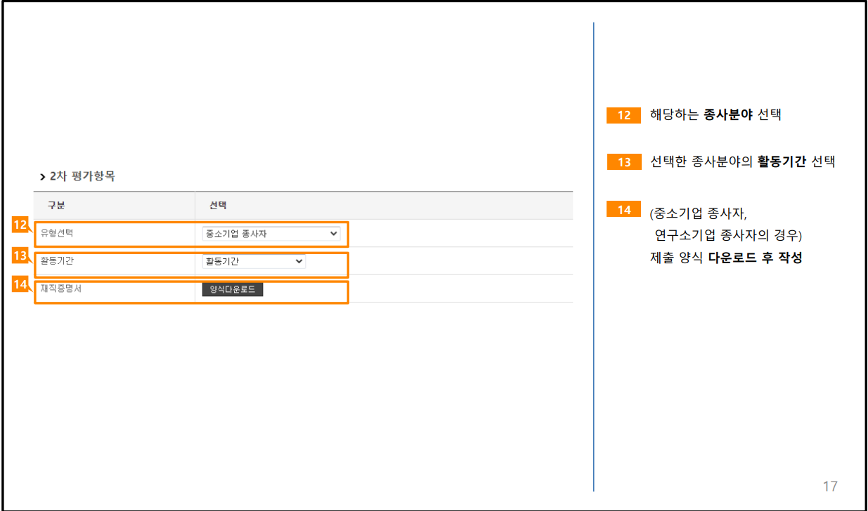The width and height of the screenshot is (868, 511).
Task: Click the 활동기간 row label in the table
Action: [58, 261]
